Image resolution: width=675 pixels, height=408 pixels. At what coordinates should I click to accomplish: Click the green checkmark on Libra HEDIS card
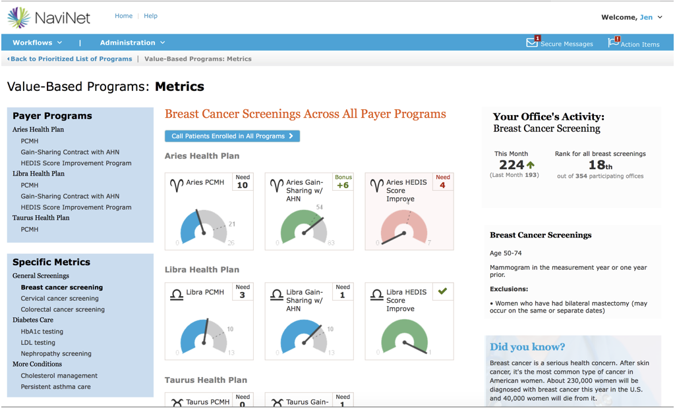click(442, 291)
